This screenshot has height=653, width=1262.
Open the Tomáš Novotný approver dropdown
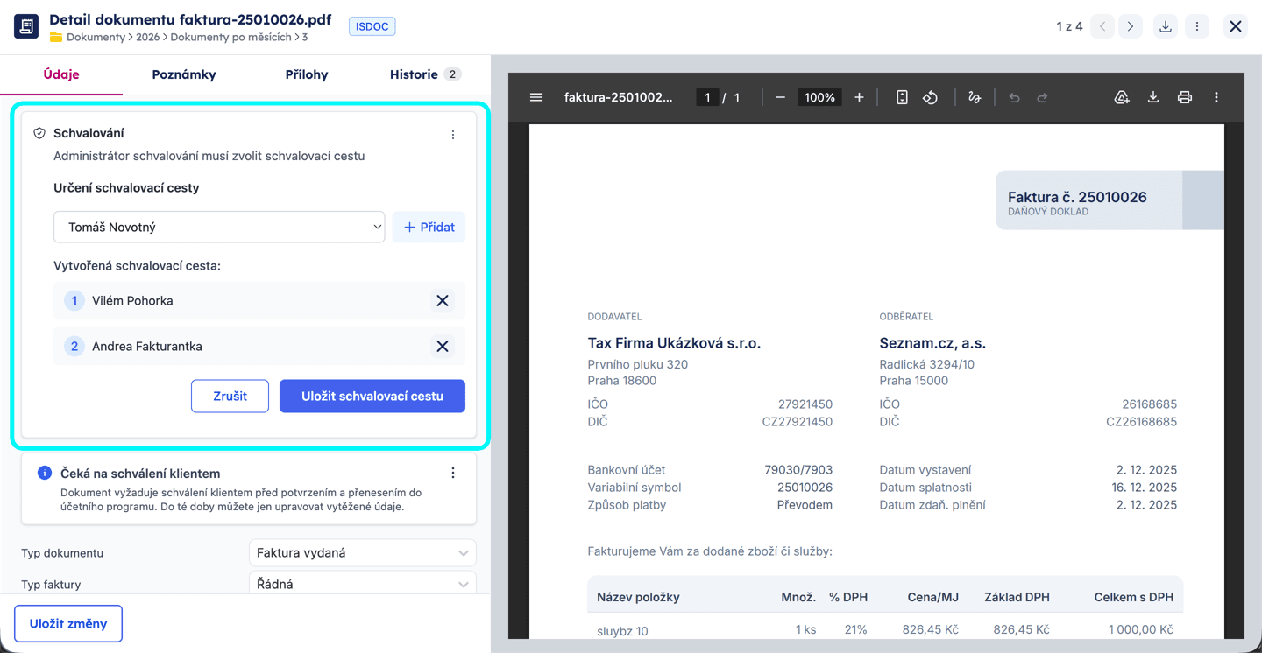pyautogui.click(x=219, y=227)
